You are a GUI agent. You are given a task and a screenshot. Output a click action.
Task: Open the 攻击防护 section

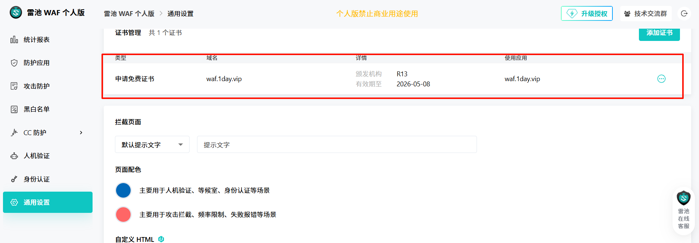(36, 86)
